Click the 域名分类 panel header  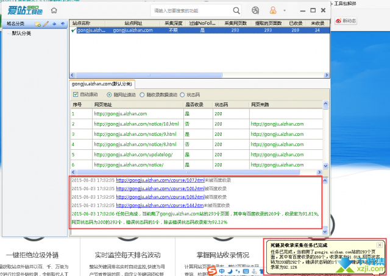pos(15,24)
